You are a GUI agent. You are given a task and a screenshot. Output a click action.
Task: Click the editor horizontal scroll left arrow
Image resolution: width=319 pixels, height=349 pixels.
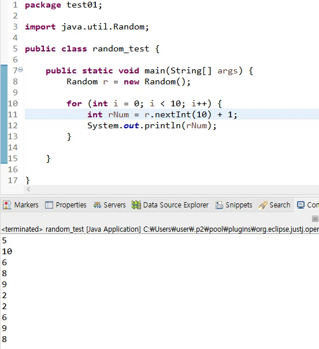(x=28, y=190)
